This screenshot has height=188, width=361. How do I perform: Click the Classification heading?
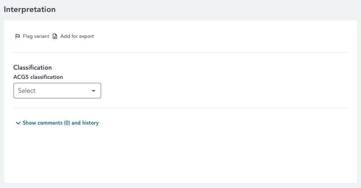[33, 68]
